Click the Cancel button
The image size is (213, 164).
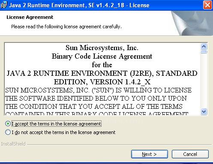coord(190,154)
